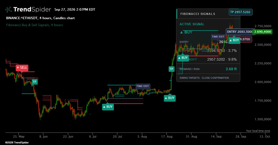
Task: Click the Your local time zone note
Action: [x=258, y=131]
